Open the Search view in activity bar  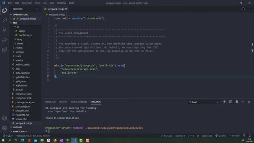[x=4, y=20]
